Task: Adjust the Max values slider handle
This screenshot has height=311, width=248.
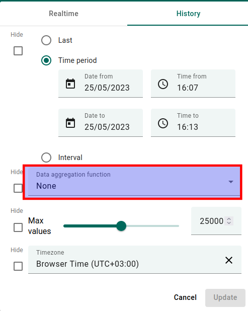Action: (121, 226)
